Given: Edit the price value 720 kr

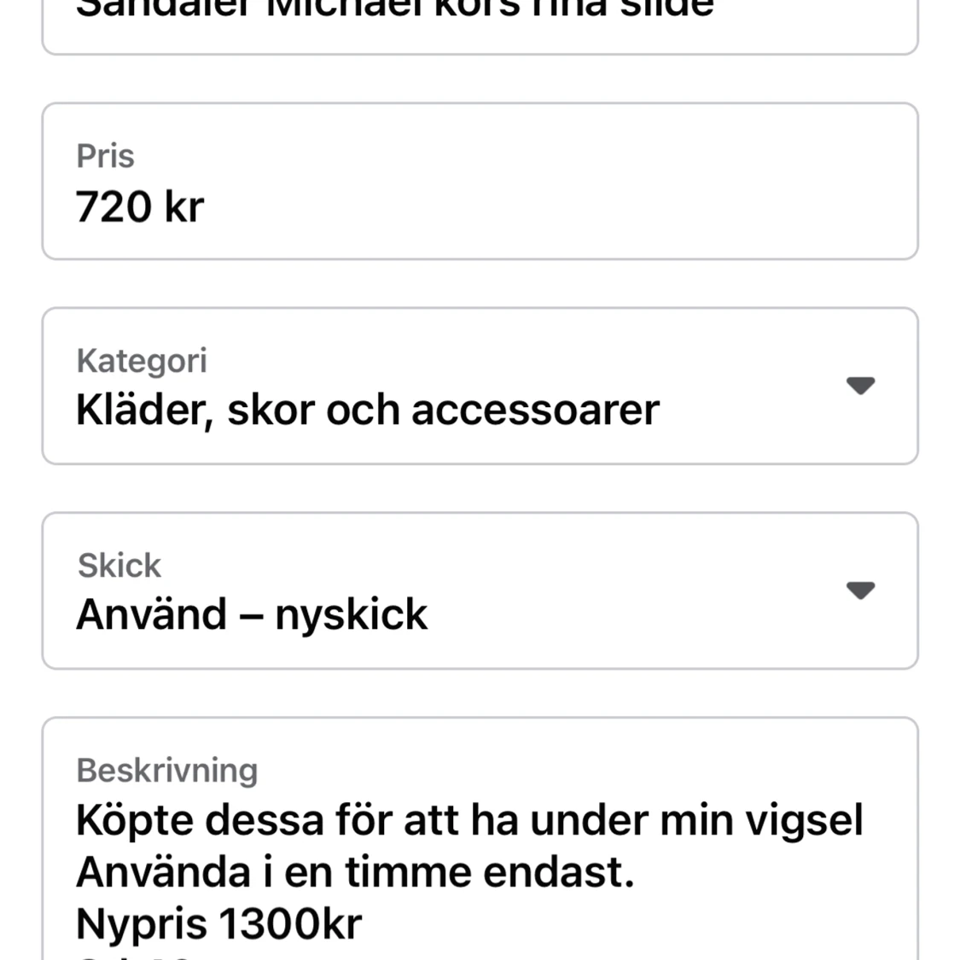Looking at the screenshot, I should click(141, 205).
